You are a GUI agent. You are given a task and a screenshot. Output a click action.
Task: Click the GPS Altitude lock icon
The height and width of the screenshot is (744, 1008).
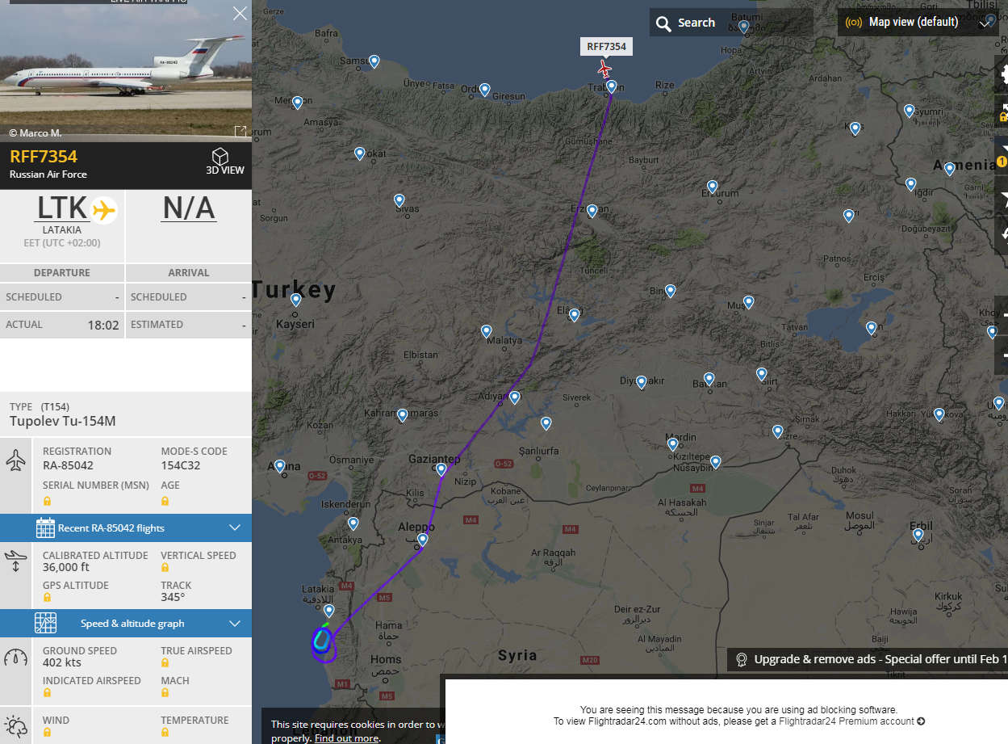(x=47, y=597)
